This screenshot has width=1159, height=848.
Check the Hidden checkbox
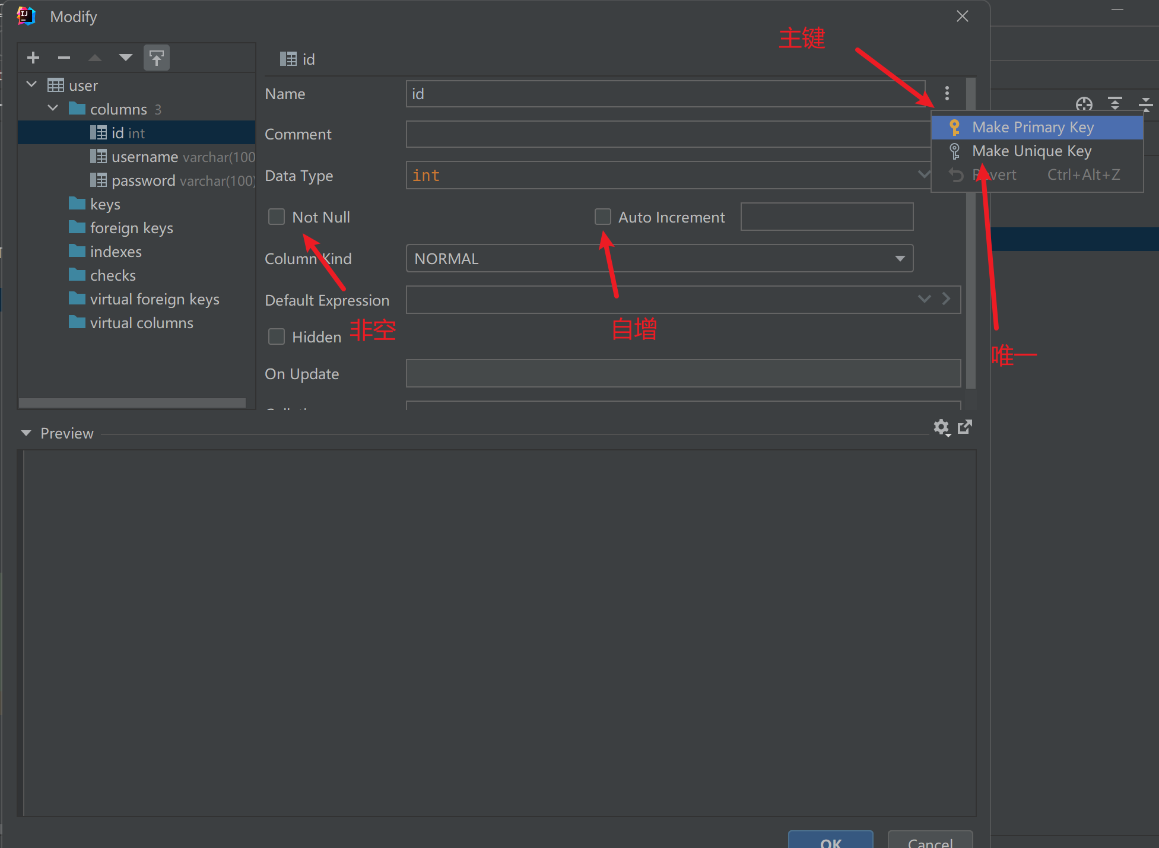[276, 336]
